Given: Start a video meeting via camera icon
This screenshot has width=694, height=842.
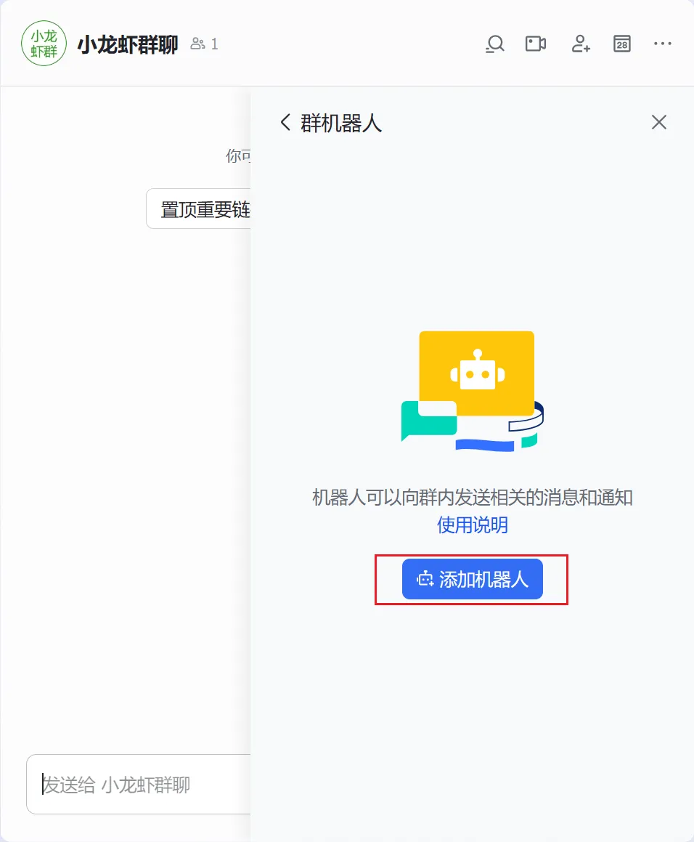Looking at the screenshot, I should (536, 44).
